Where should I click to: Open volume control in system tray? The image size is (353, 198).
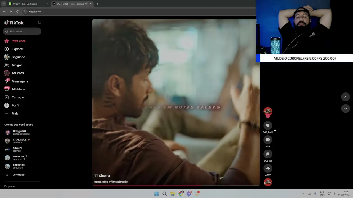[334, 194]
